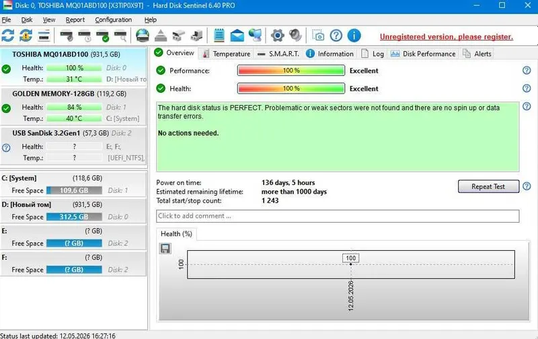This screenshot has height=339, width=538.
Task: Click the Repeat Test button
Action: tap(488, 186)
